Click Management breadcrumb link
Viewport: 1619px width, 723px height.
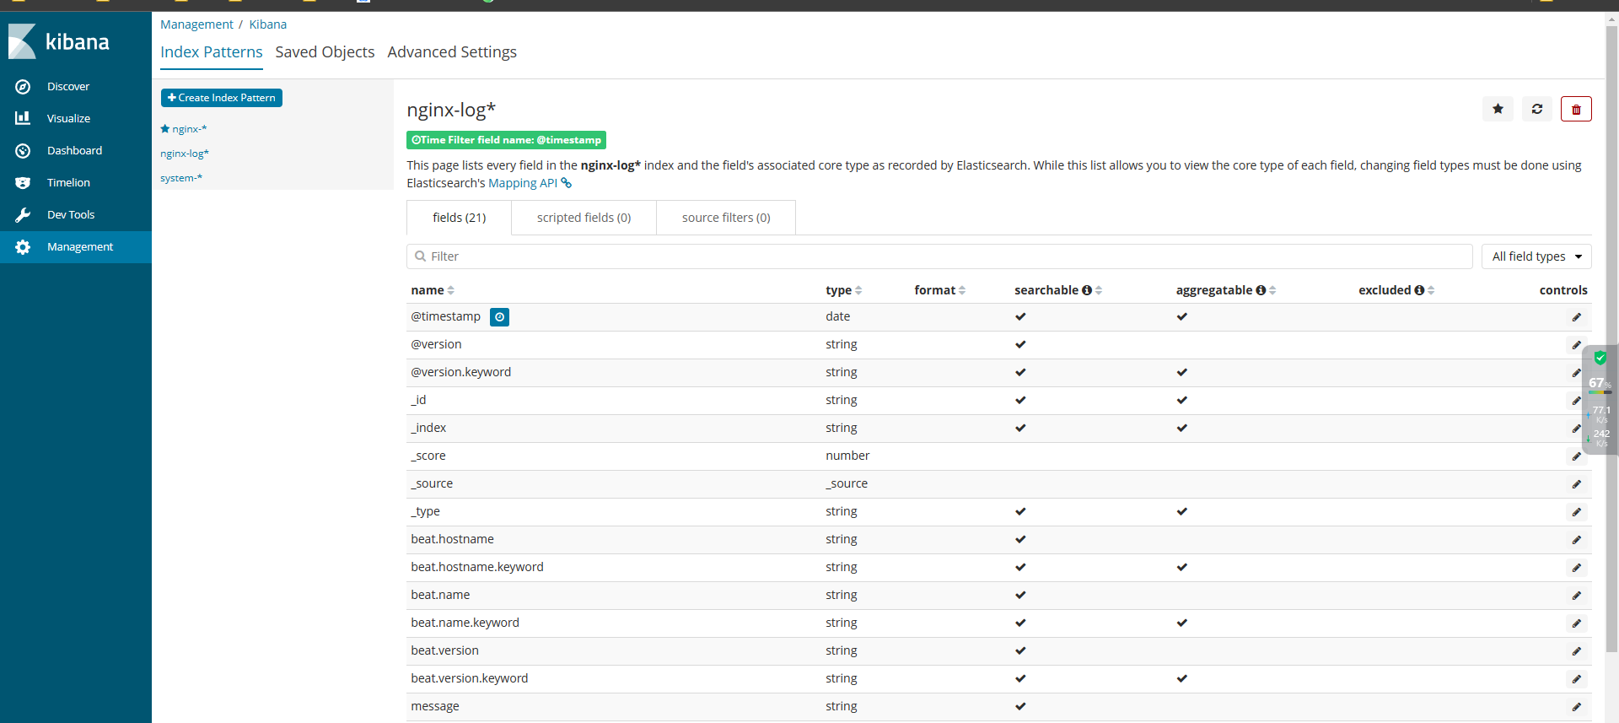196,24
